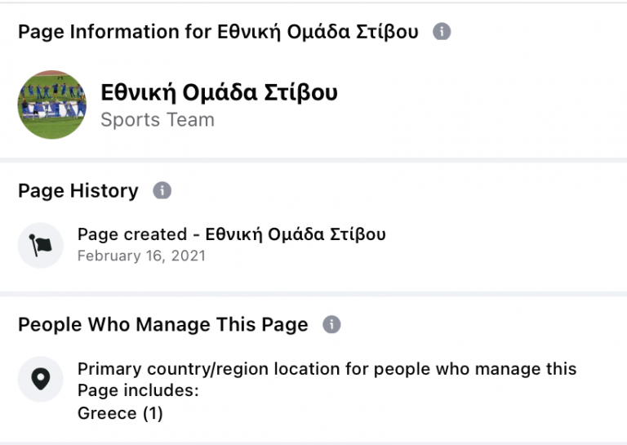
Task: Click 'Page Information for' heading words
Action: click(114, 32)
